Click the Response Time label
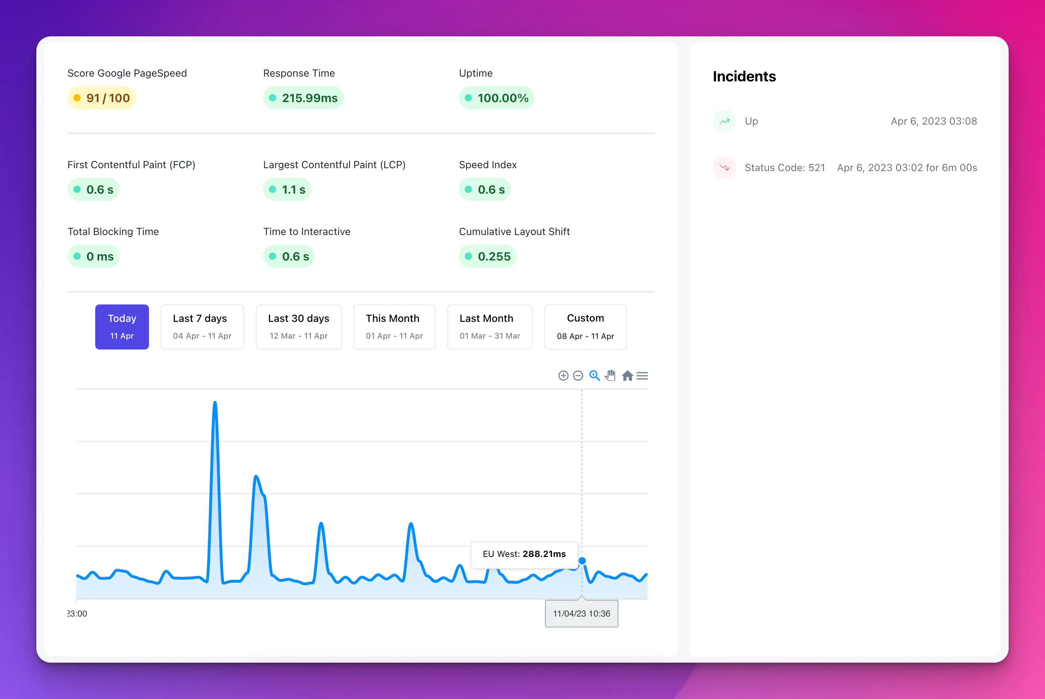 tap(299, 73)
